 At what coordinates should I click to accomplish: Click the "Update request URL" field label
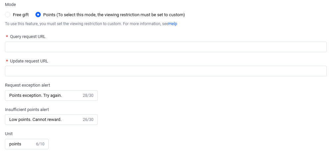point(29,61)
